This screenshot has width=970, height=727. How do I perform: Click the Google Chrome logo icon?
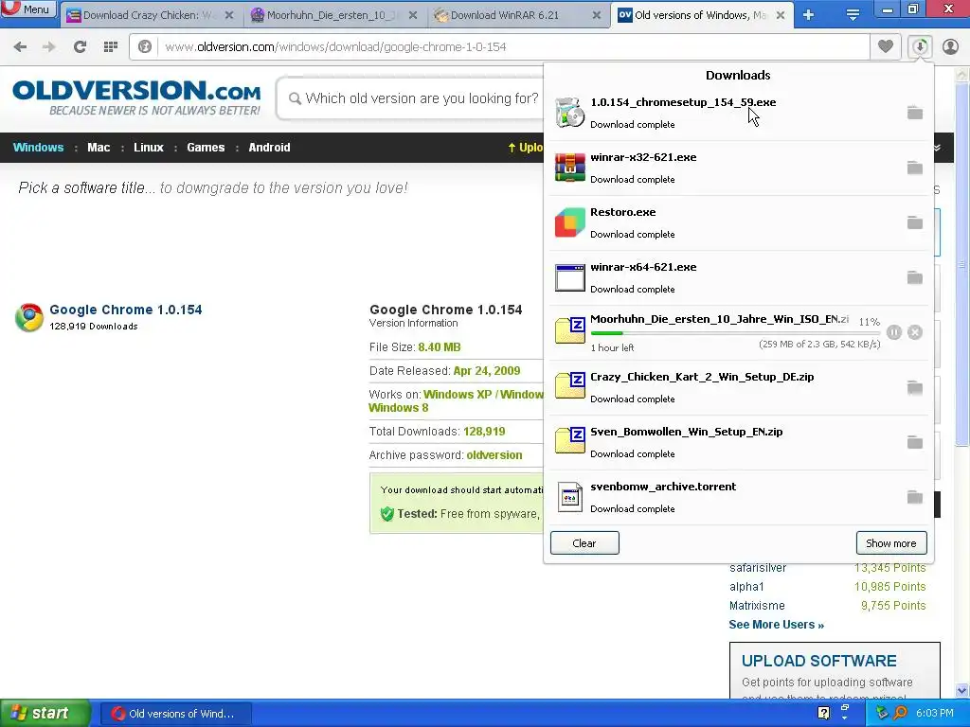(29, 317)
